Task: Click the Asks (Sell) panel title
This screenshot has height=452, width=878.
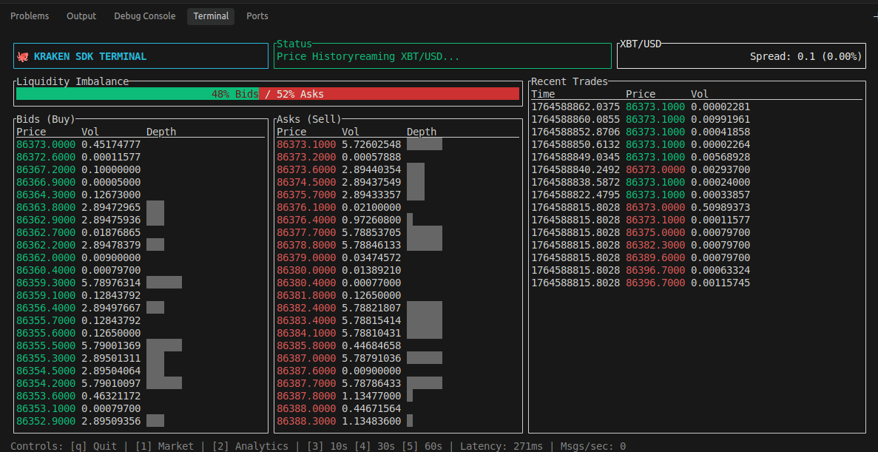Action: point(309,119)
